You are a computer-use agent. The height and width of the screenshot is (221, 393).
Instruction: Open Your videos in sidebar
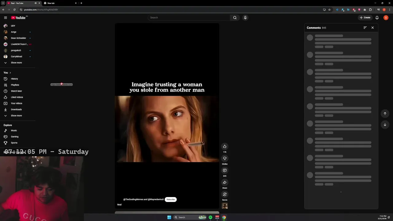tap(16, 103)
